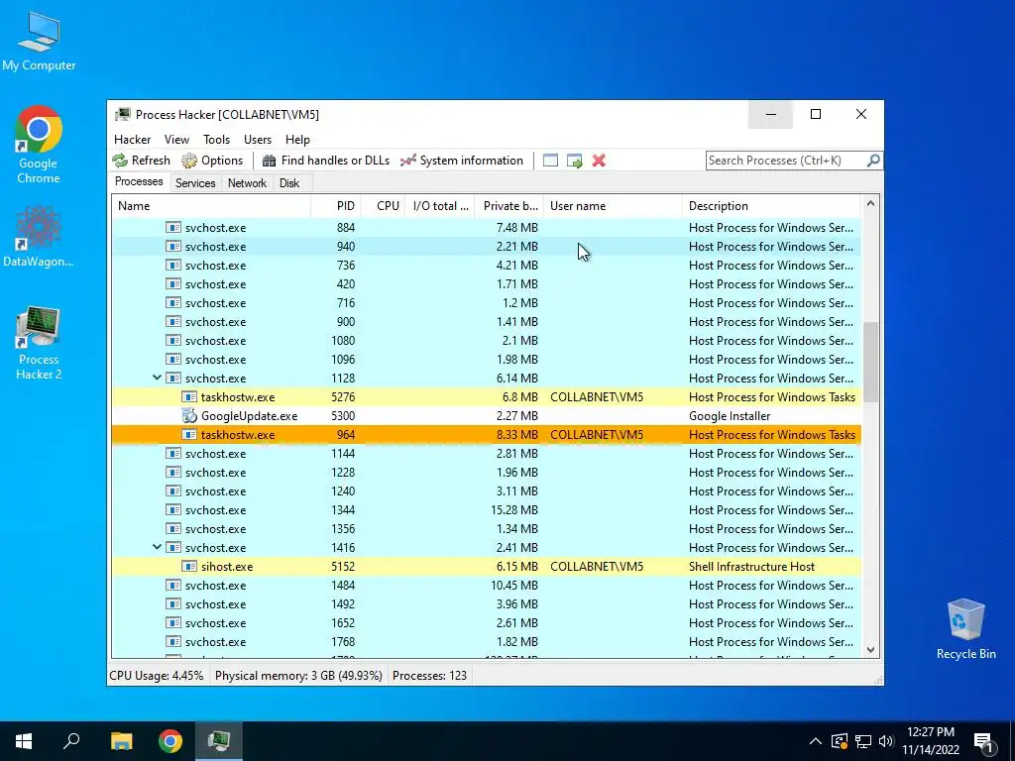The width and height of the screenshot is (1015, 761).
Task: Switch to the Services tab
Action: click(195, 183)
